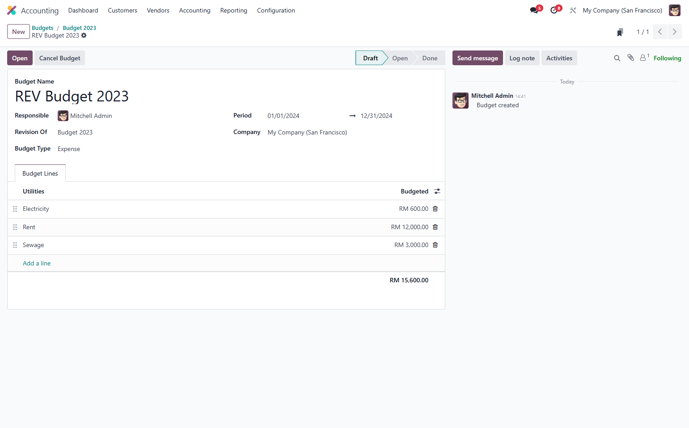Viewport: 689px width, 428px height.
Task: Open the company switcher My Company (San Francisco)
Action: point(622,10)
